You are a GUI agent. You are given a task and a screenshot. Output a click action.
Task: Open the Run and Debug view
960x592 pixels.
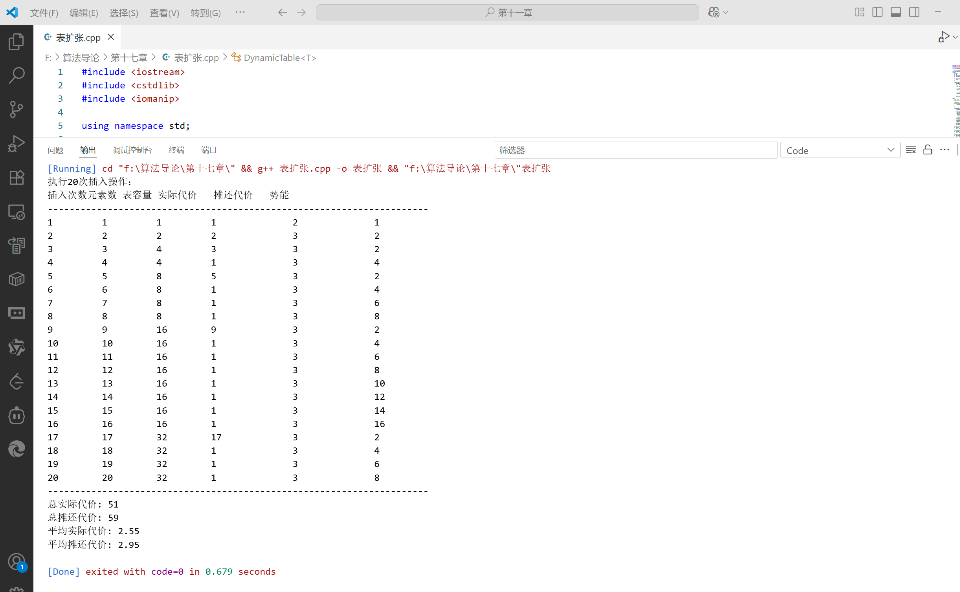17,143
